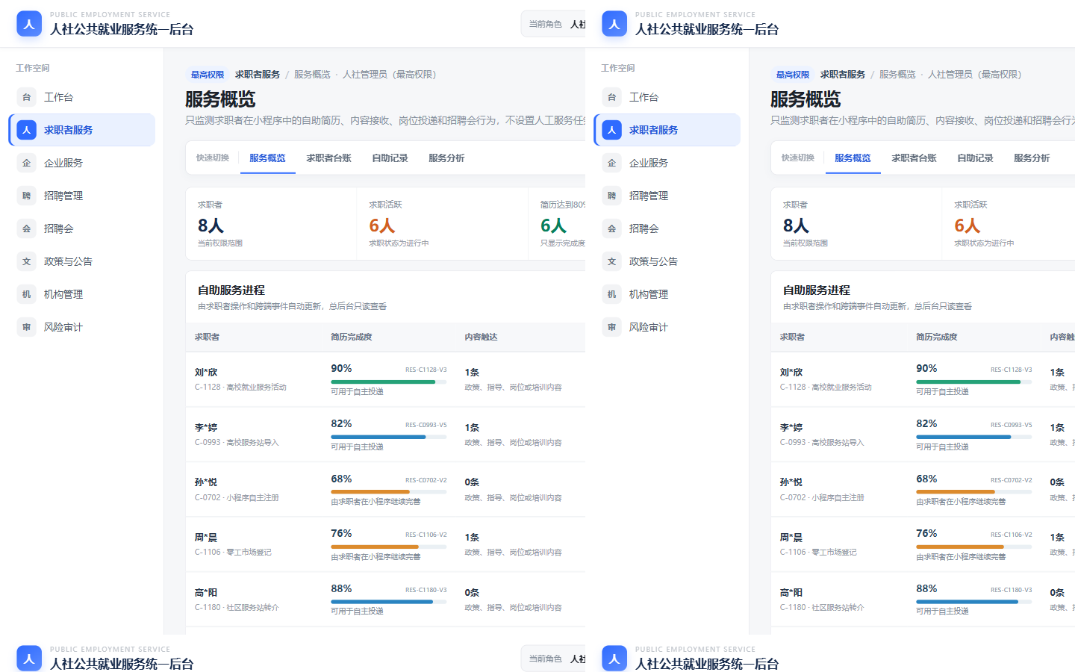Open 招聘会 icon in left copy sidebar
Image resolution: width=1075 pixels, height=672 pixels.
tap(27, 228)
